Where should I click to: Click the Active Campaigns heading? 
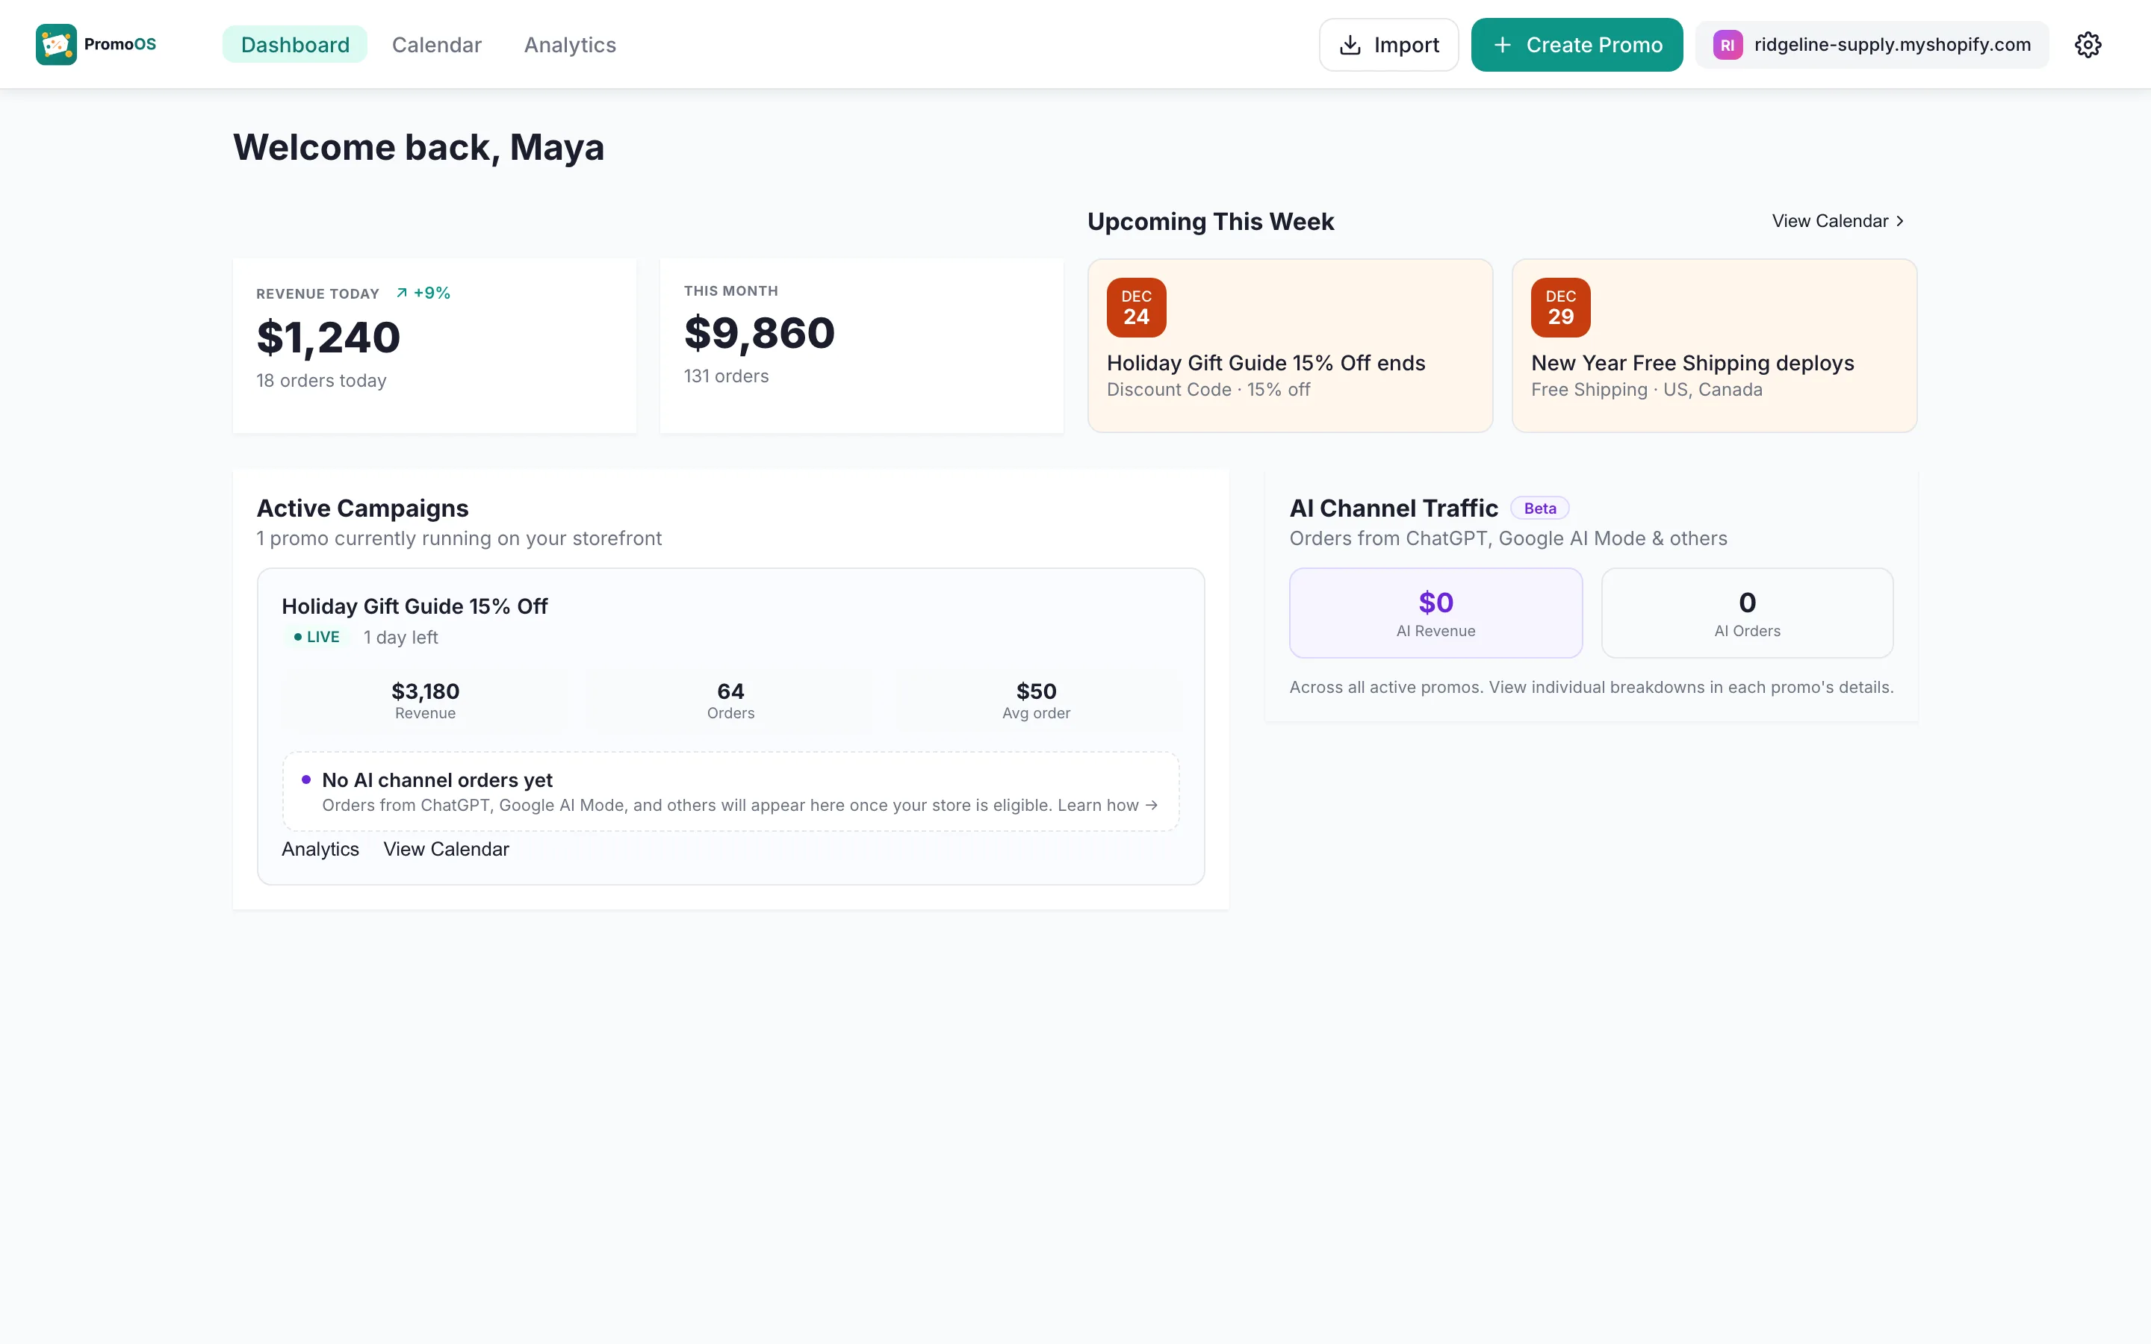click(x=361, y=508)
